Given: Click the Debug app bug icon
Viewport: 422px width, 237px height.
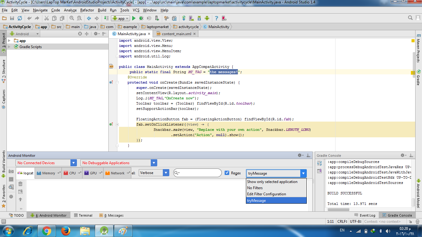Looking at the screenshot, I should pos(141,18).
